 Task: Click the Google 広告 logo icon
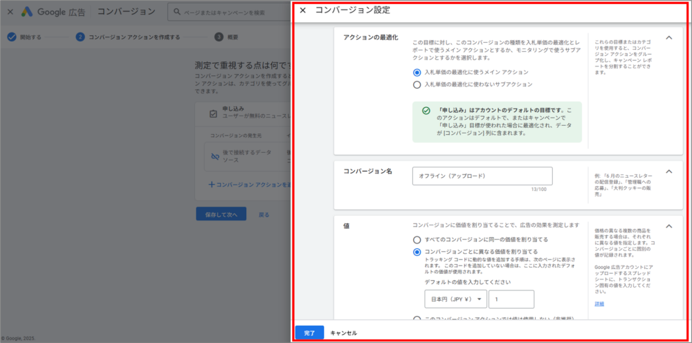(x=27, y=12)
